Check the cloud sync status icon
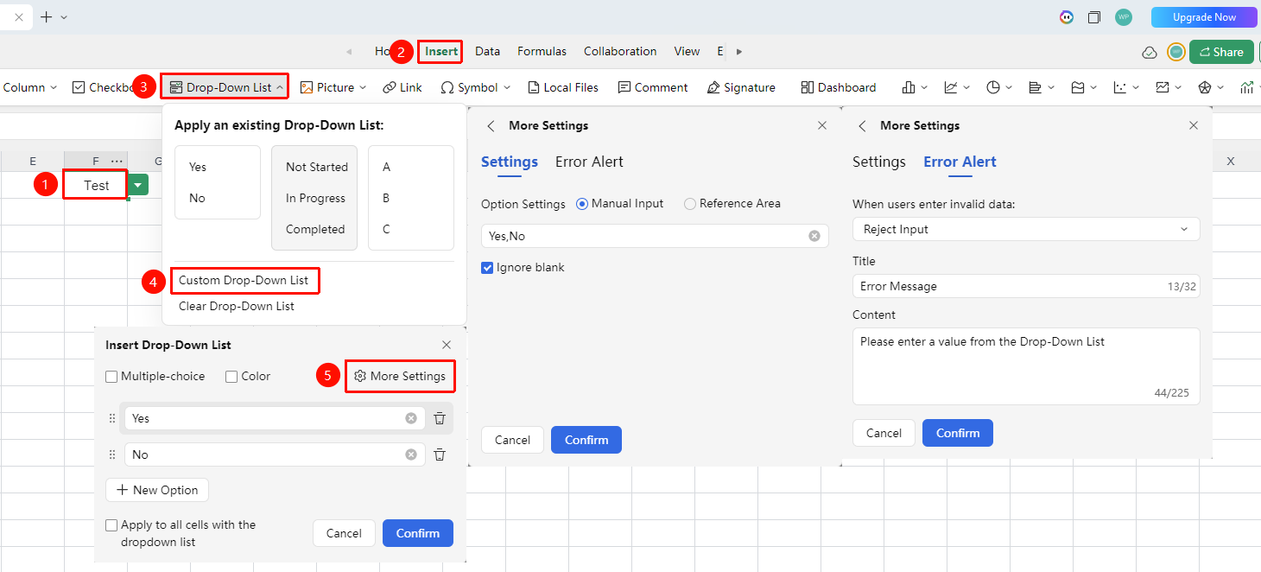The image size is (1261, 572). (x=1150, y=52)
